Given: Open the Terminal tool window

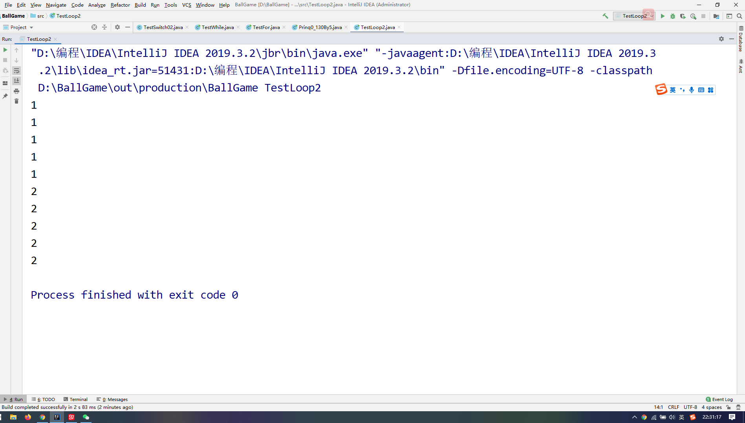Looking at the screenshot, I should point(75,399).
